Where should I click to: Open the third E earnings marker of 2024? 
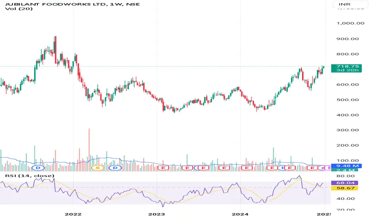[290, 168]
